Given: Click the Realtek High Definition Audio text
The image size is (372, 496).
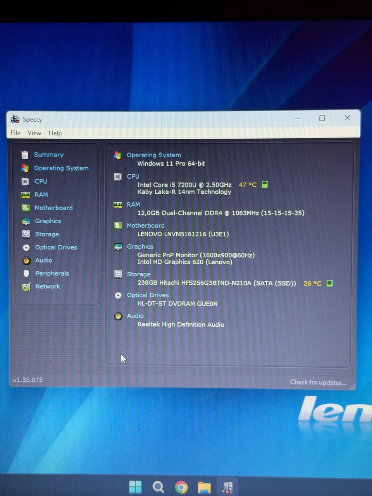Looking at the screenshot, I should [181, 325].
